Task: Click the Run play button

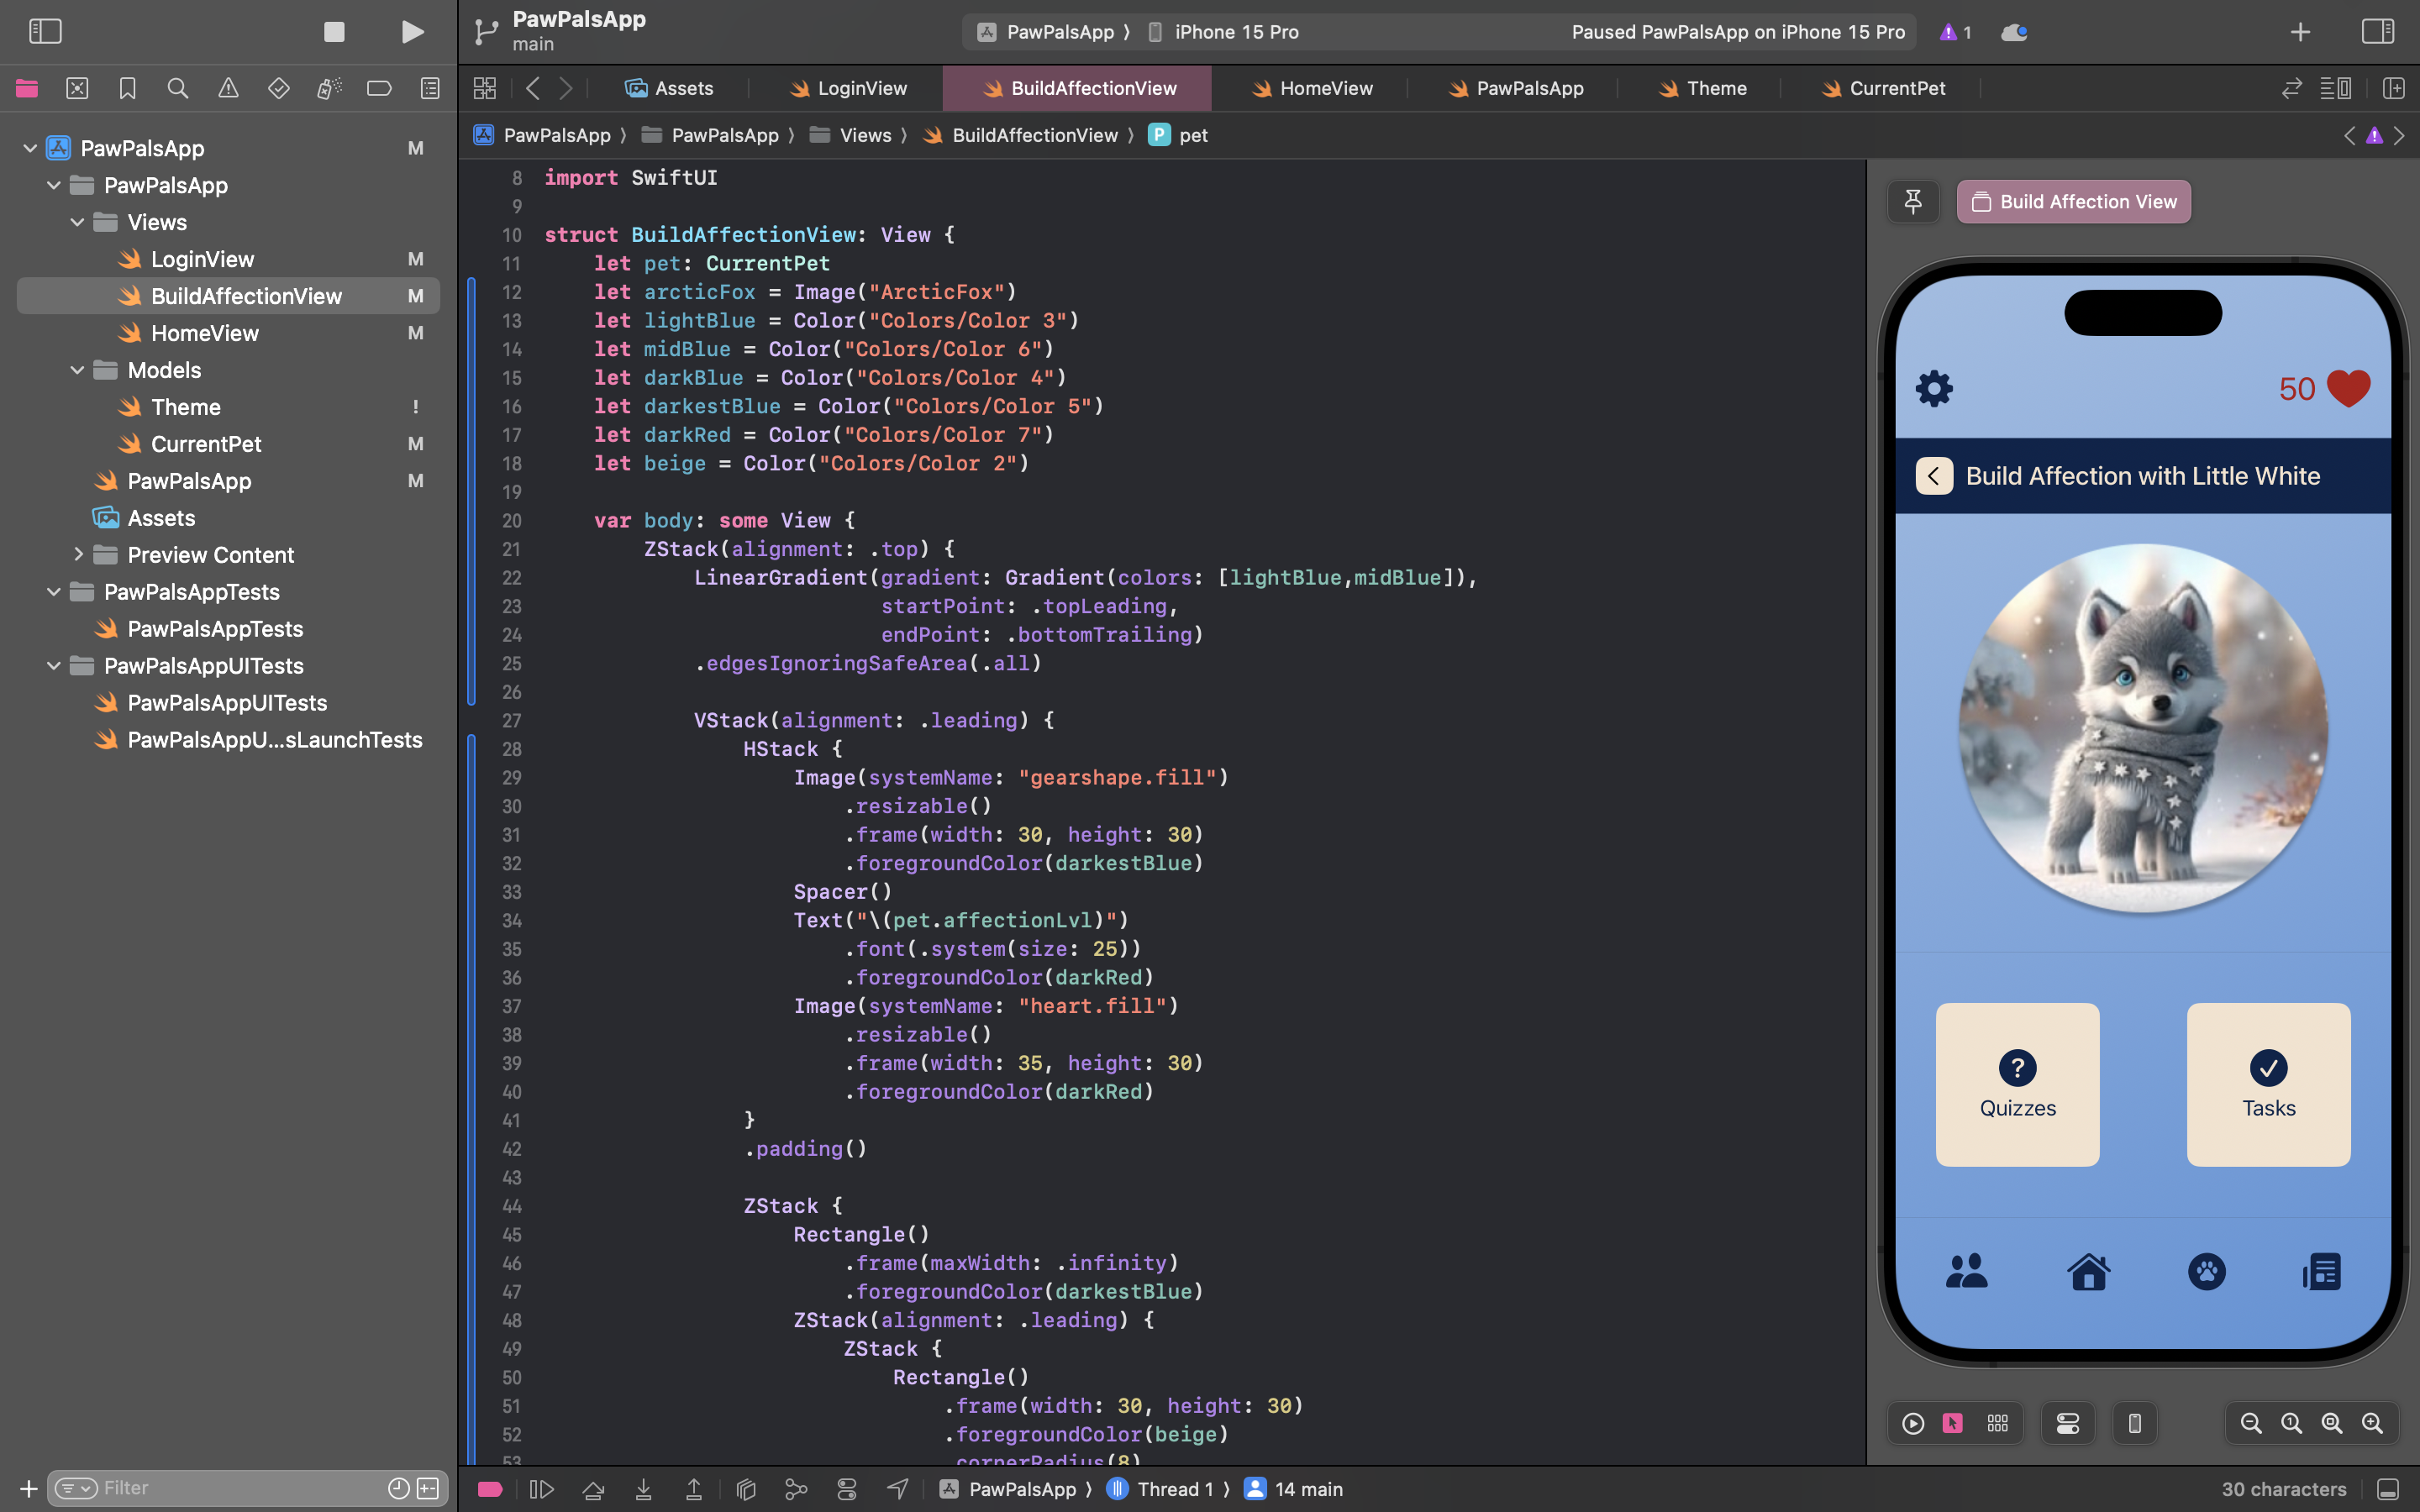Action: (412, 32)
